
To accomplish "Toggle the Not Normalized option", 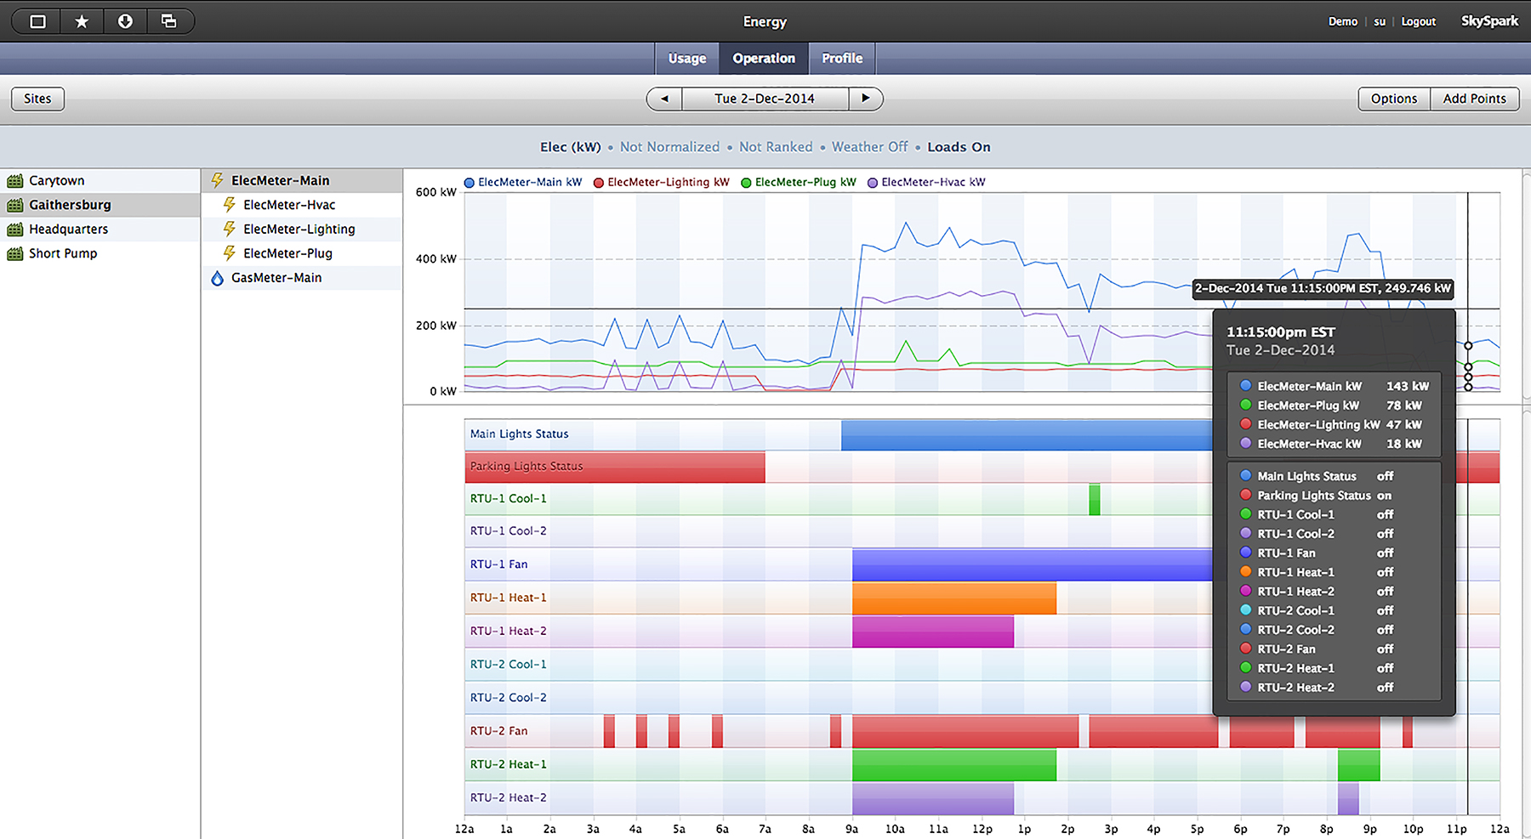I will click(669, 147).
